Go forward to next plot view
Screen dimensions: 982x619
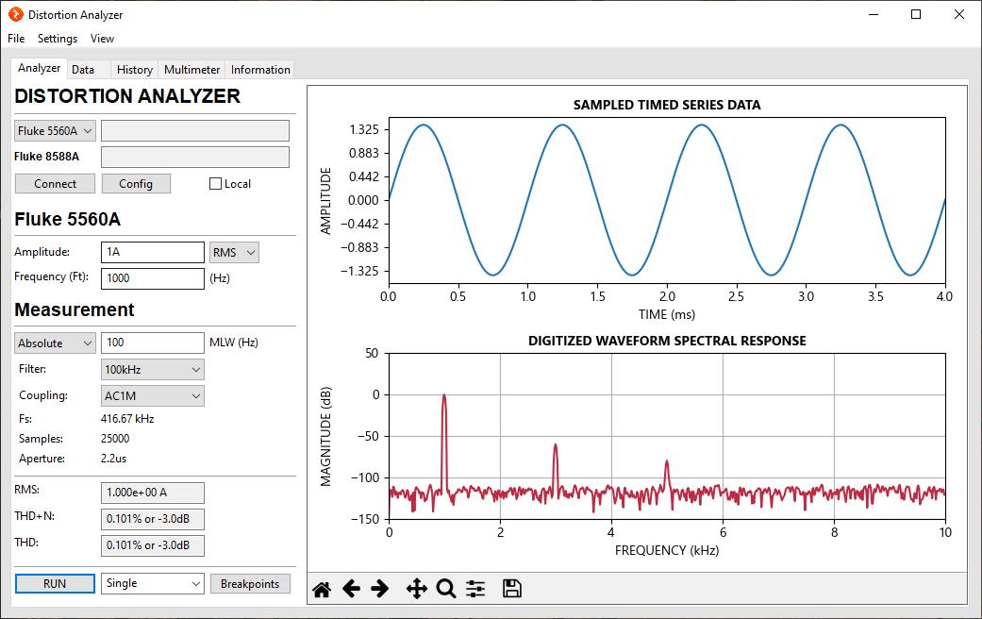[x=379, y=589]
